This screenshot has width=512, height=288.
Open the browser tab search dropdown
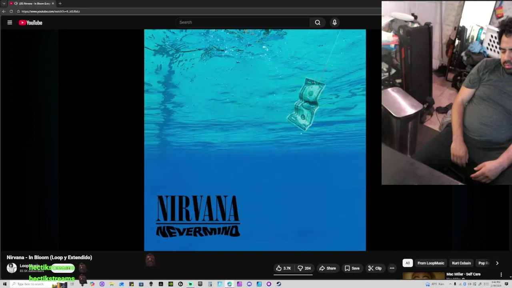pos(4,4)
